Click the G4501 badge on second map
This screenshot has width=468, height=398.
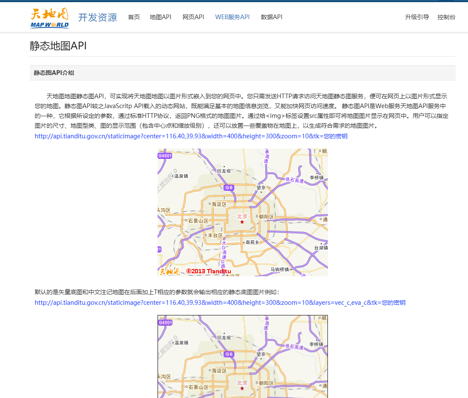click(x=165, y=323)
